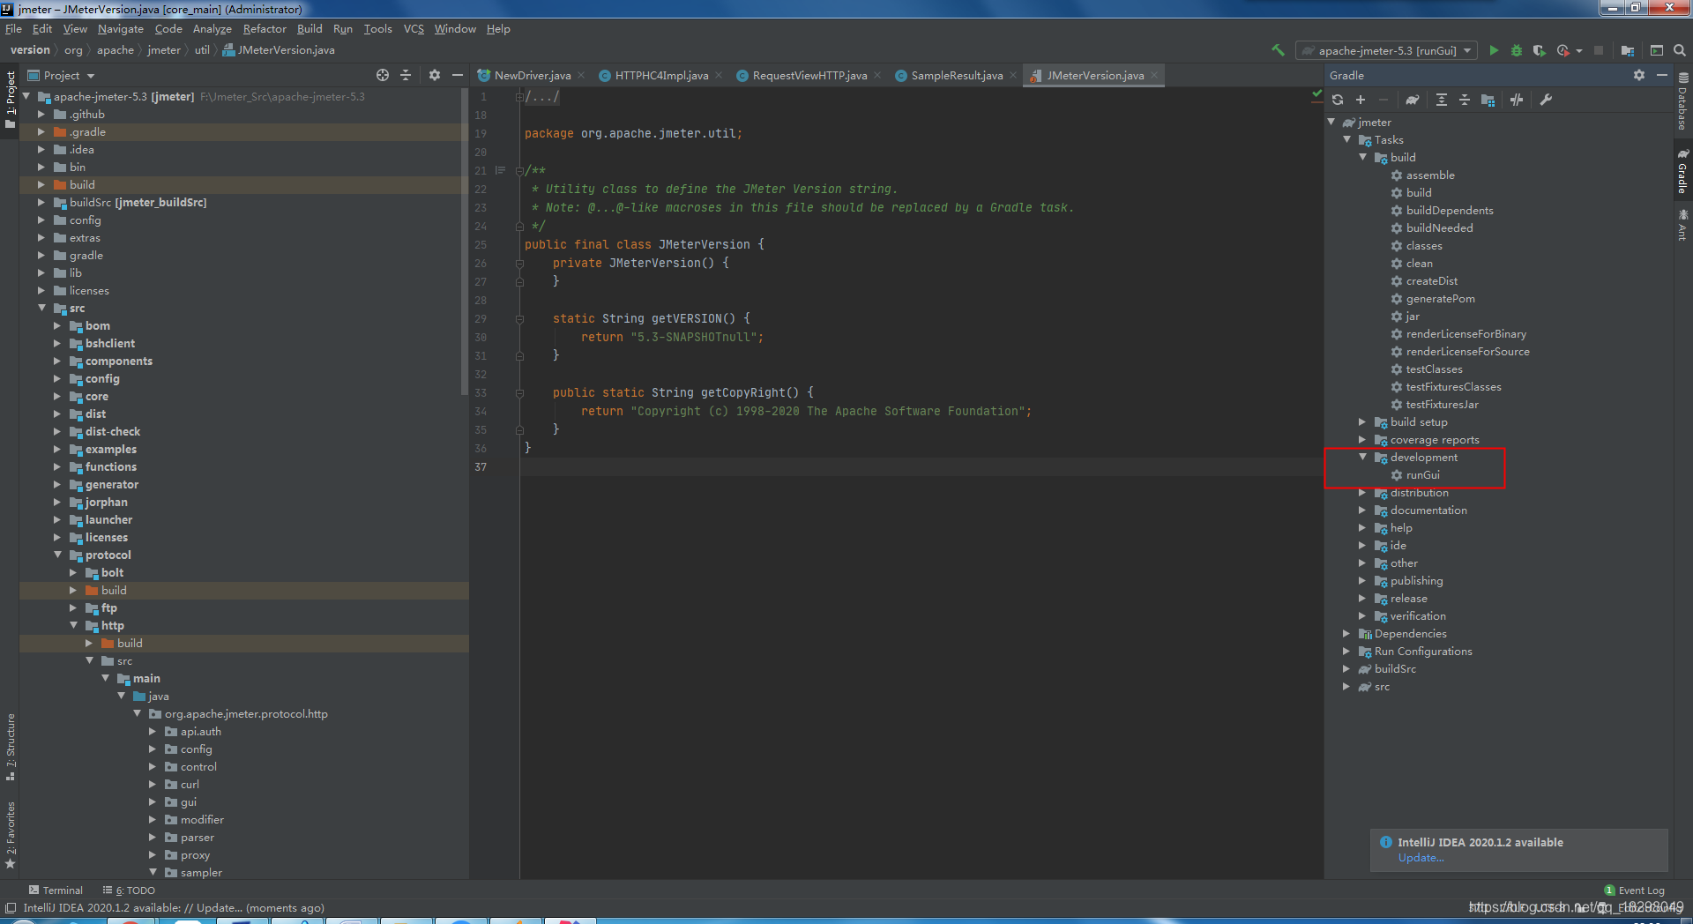
Task: Hide the Project tool window
Action: [458, 75]
